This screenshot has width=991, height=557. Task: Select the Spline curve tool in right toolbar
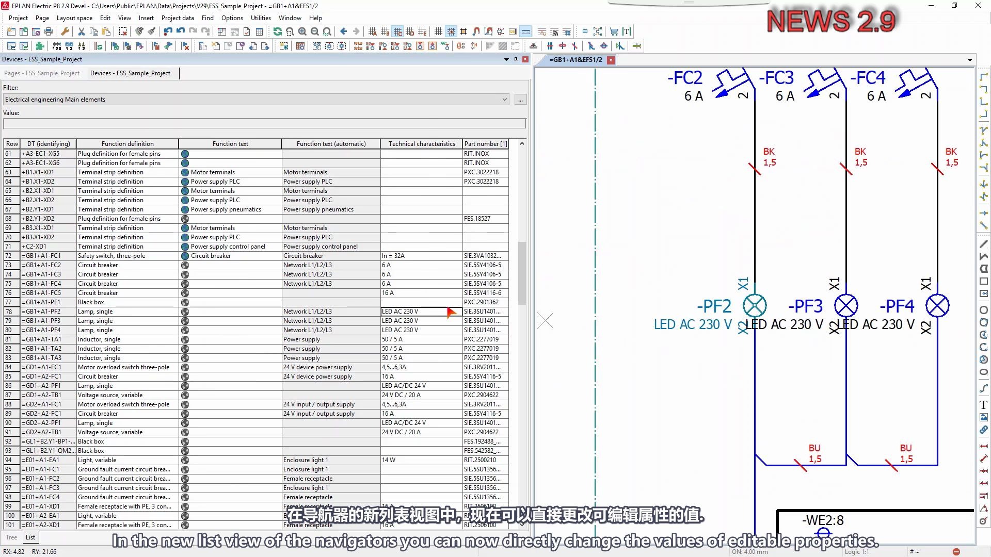[984, 388]
